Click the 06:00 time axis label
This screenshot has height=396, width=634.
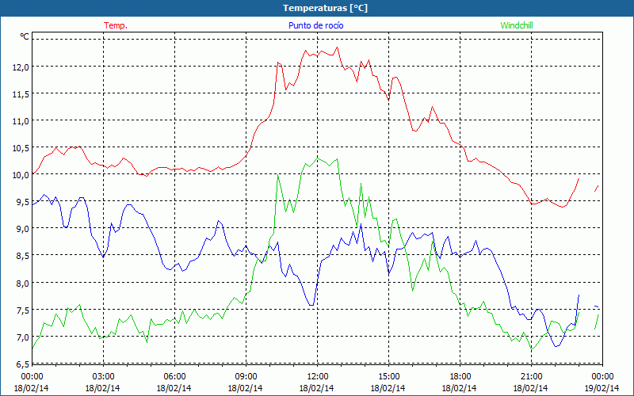(x=174, y=376)
